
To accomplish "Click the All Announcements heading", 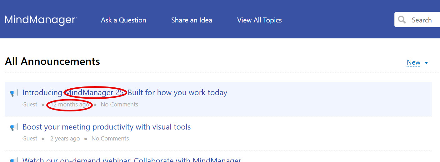I will (x=52, y=61).
